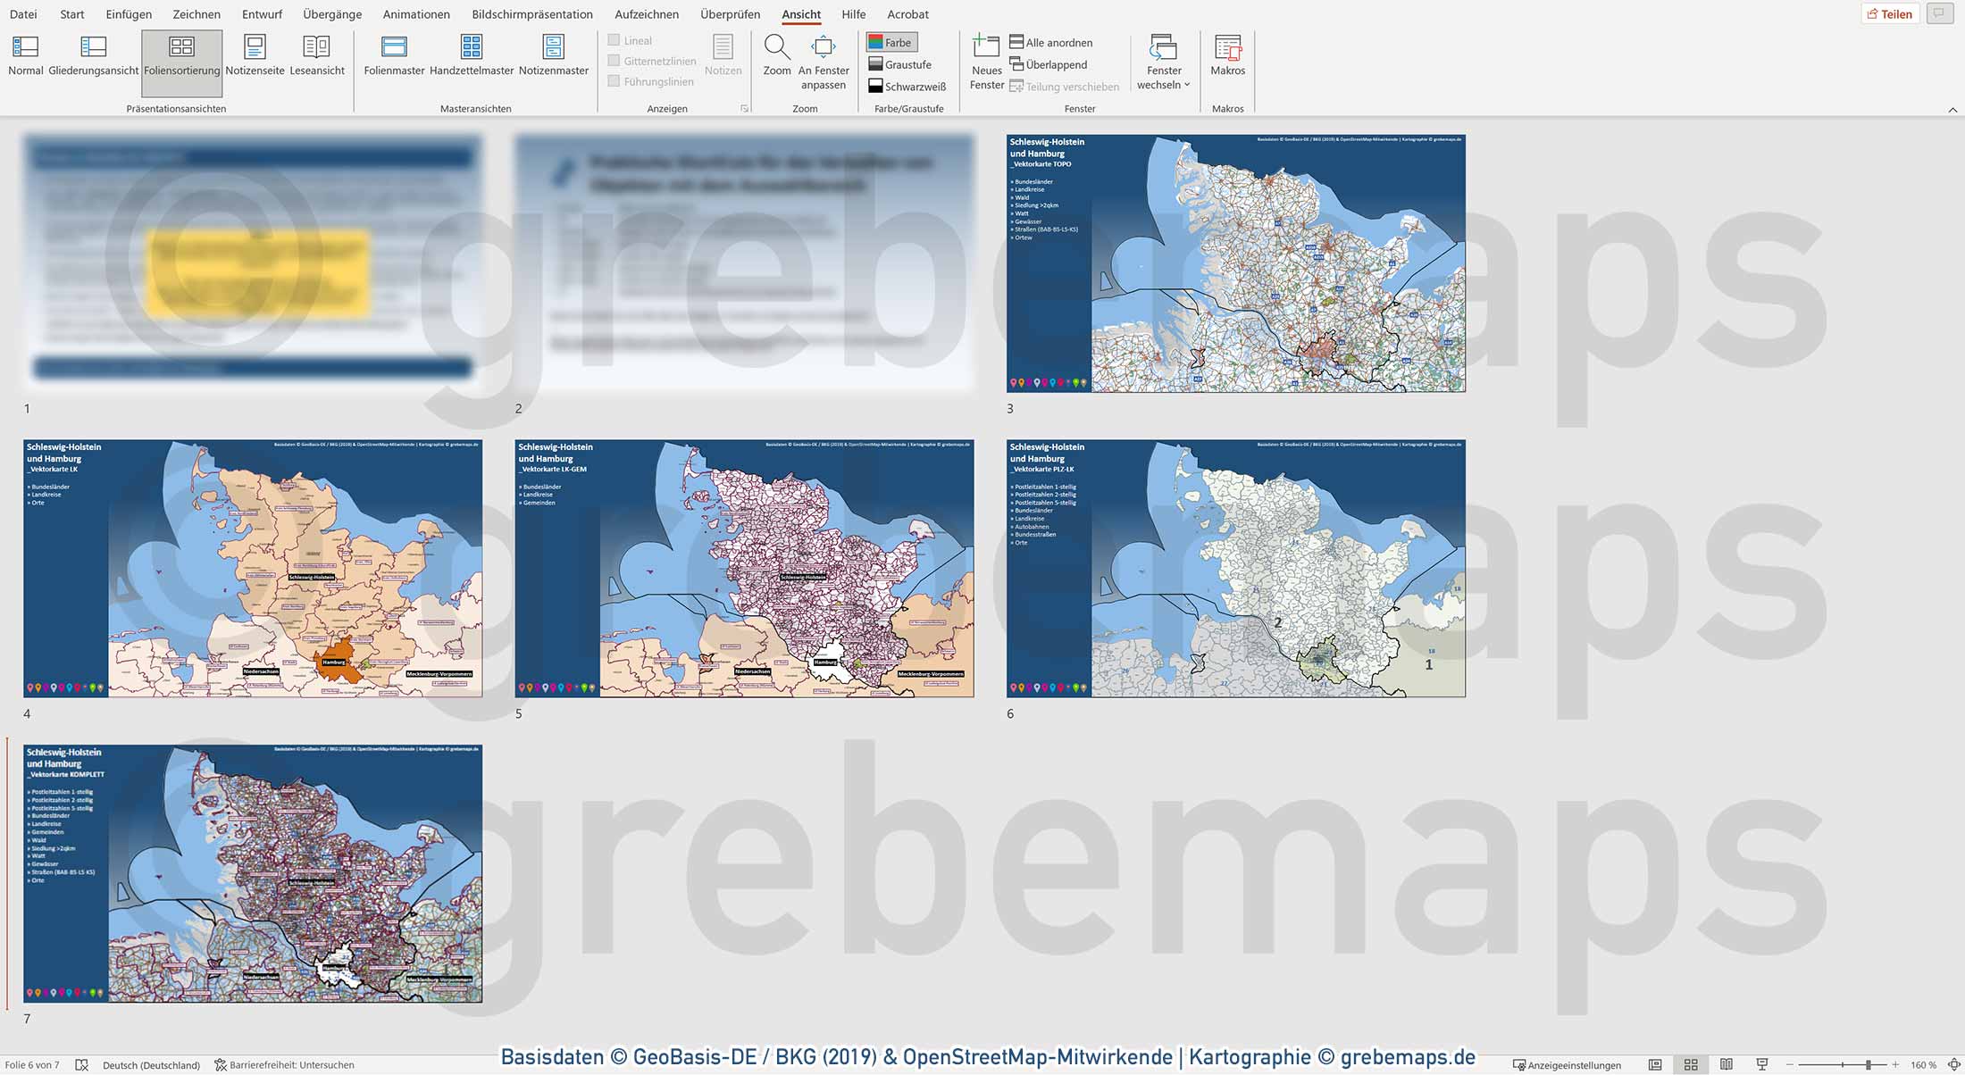Switch to the Start tab

[71, 14]
